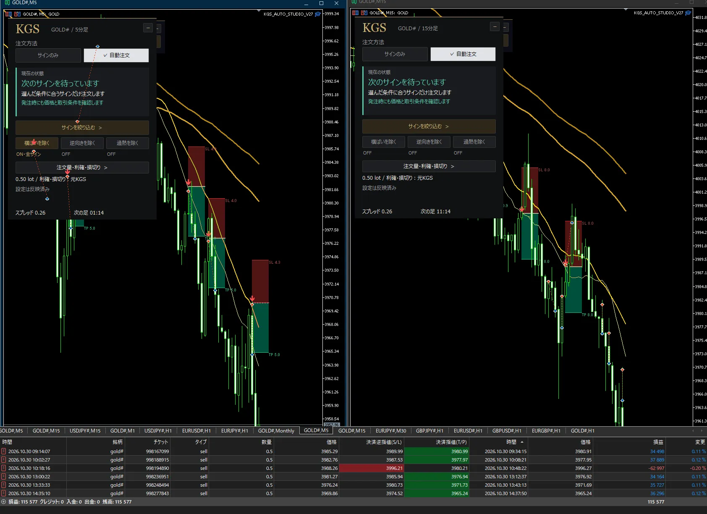Select サインのみ mode in the M5 KGS panel
The height and width of the screenshot is (514, 707).
[x=48, y=55]
